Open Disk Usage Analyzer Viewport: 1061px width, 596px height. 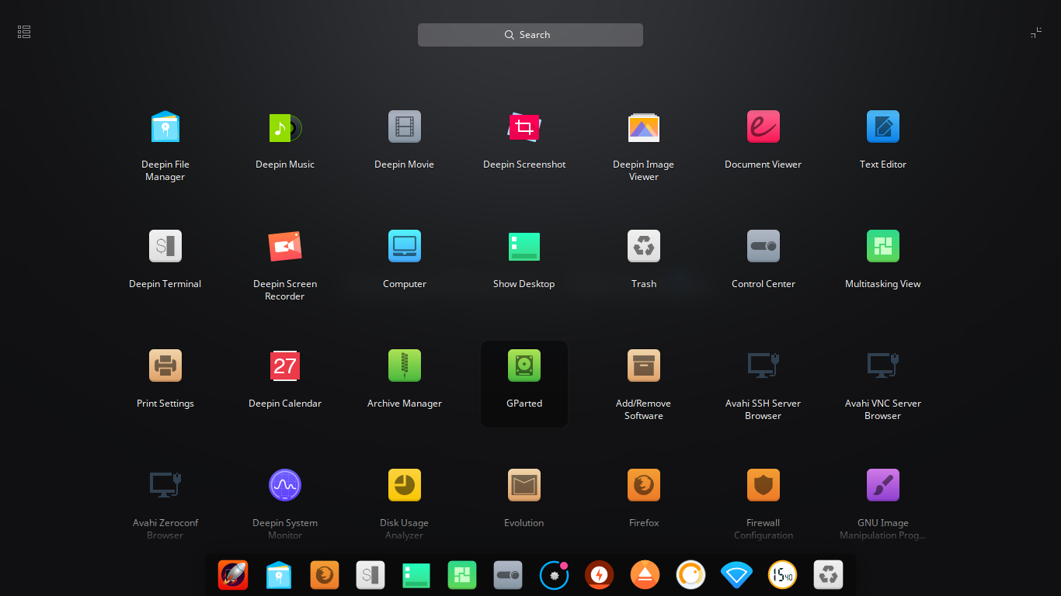(x=405, y=485)
